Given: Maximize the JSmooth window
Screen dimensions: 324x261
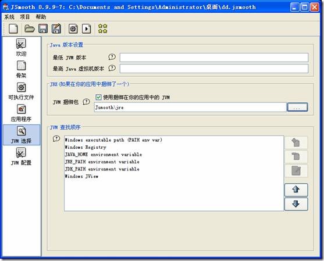Looking at the screenshot, I should pos(305,7).
